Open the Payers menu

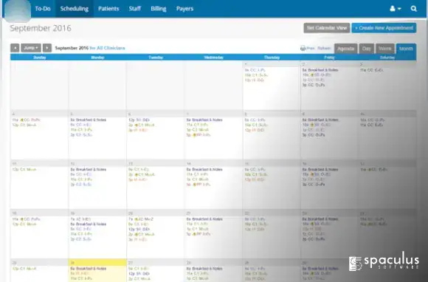tap(184, 9)
